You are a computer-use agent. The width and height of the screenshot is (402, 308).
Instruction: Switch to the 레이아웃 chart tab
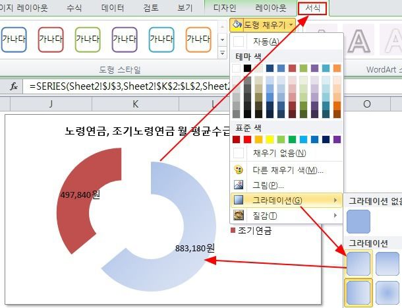tap(271, 8)
